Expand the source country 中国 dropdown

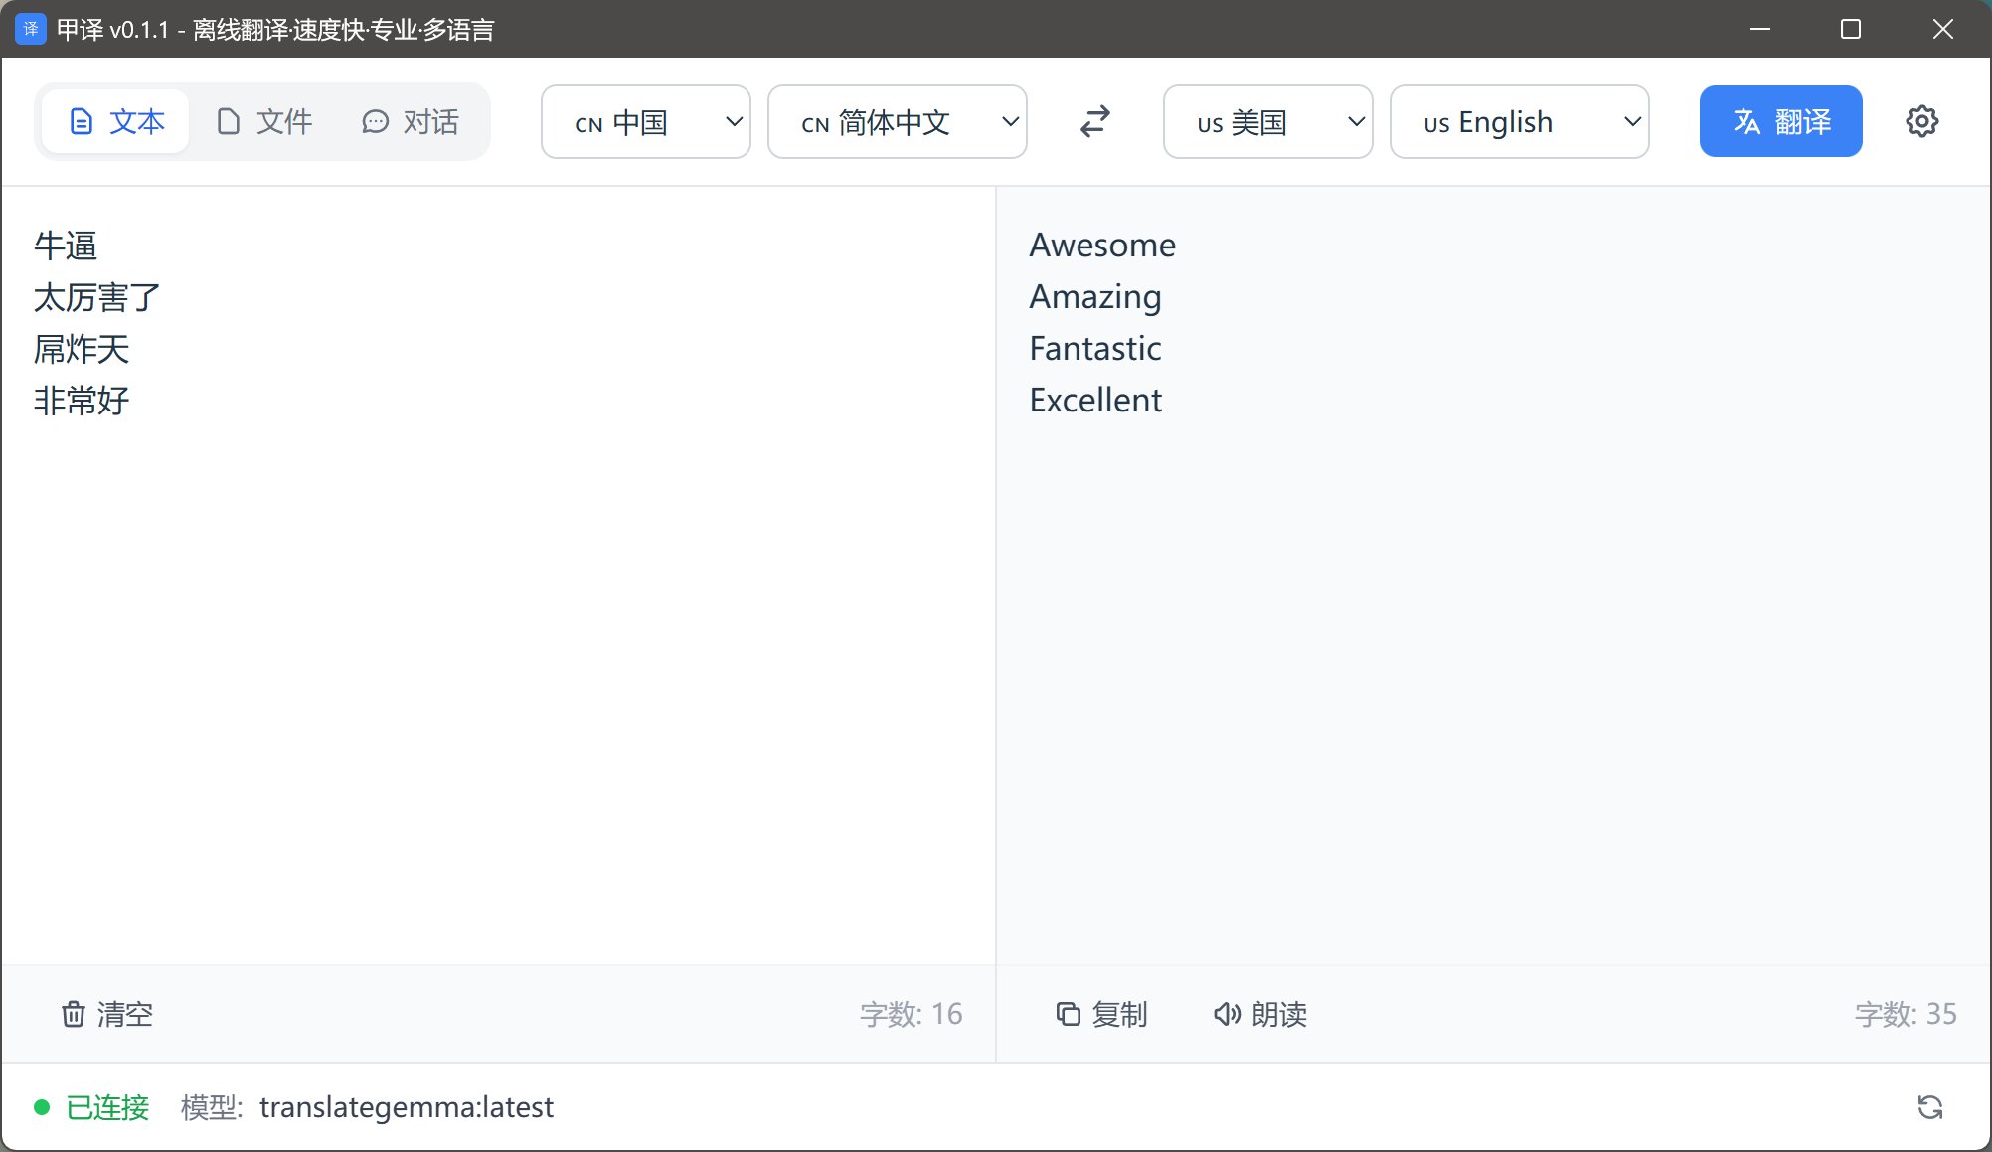[645, 122]
